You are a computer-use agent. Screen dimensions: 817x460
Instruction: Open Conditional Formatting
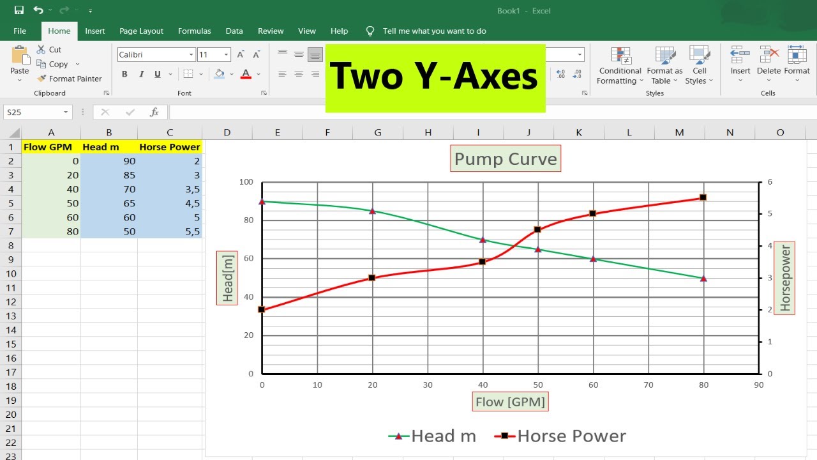(x=620, y=65)
